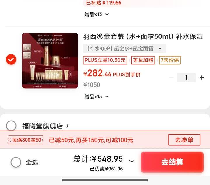Image resolution: width=210 pixels, height=185 pixels.
Task: Click the quantity field showing 1
Action: click(186, 77)
